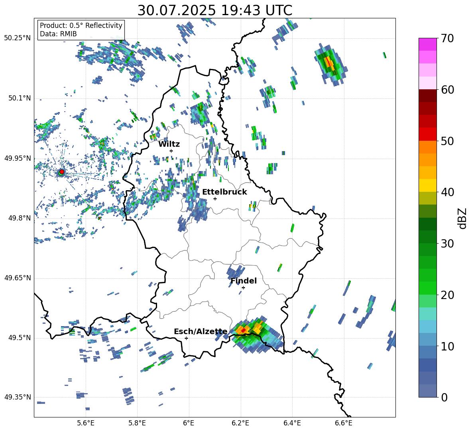Click the 6.2°E longitude label

click(240, 423)
